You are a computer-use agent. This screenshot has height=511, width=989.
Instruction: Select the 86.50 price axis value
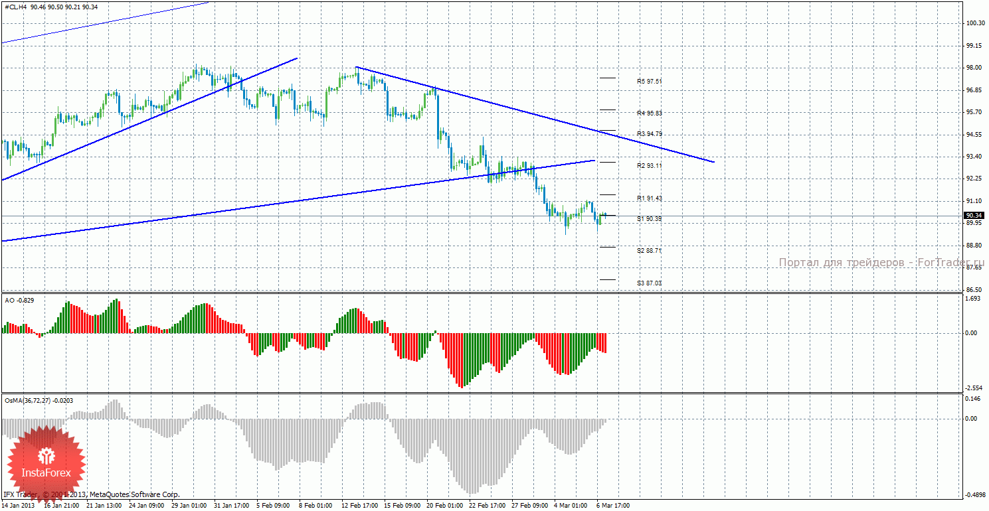coord(975,290)
